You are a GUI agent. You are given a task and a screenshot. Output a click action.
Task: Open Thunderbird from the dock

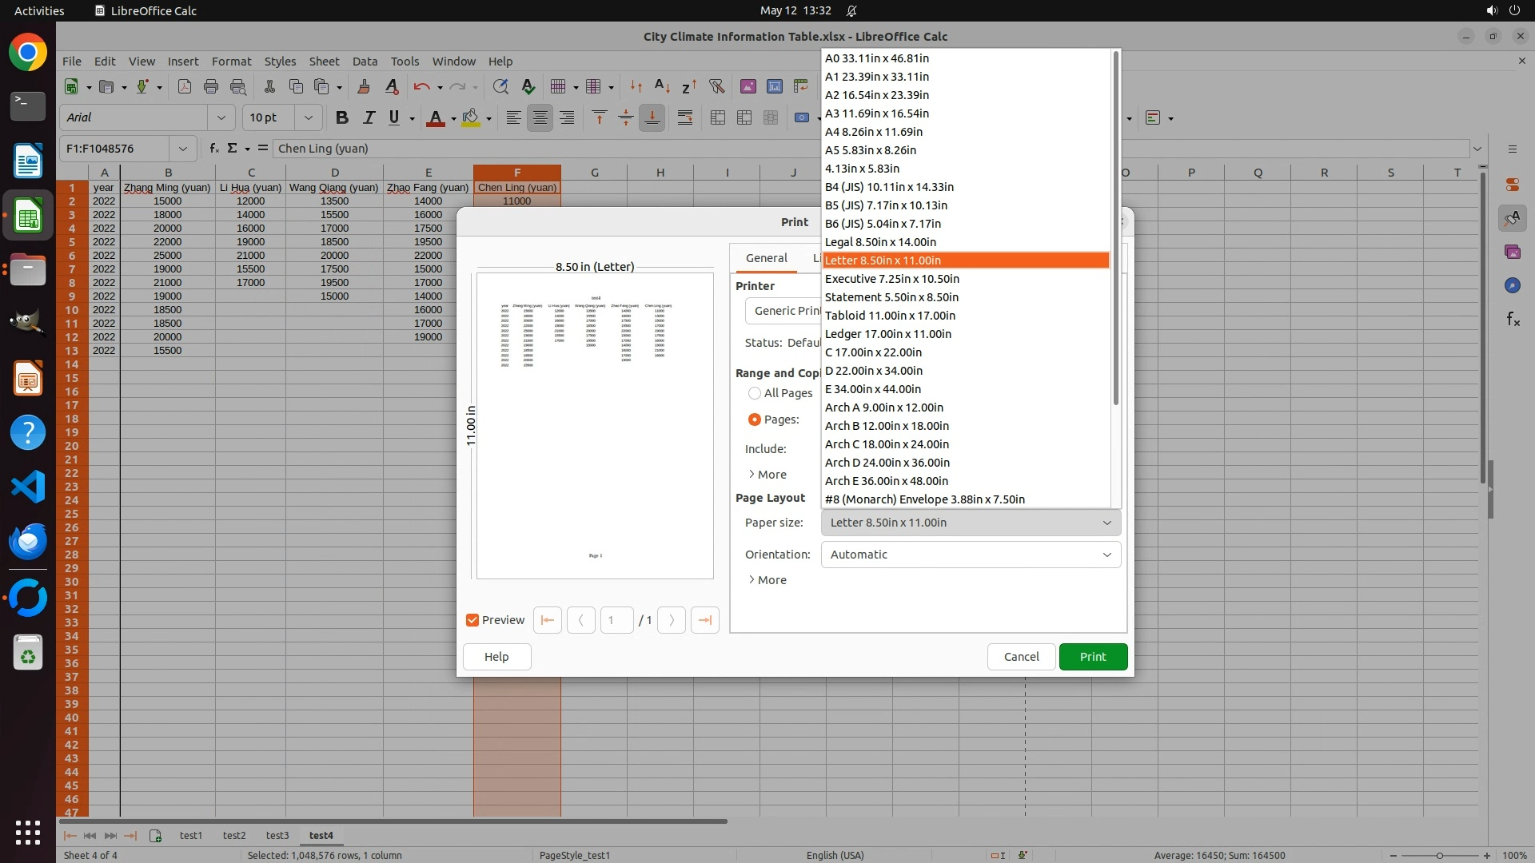pyautogui.click(x=28, y=541)
